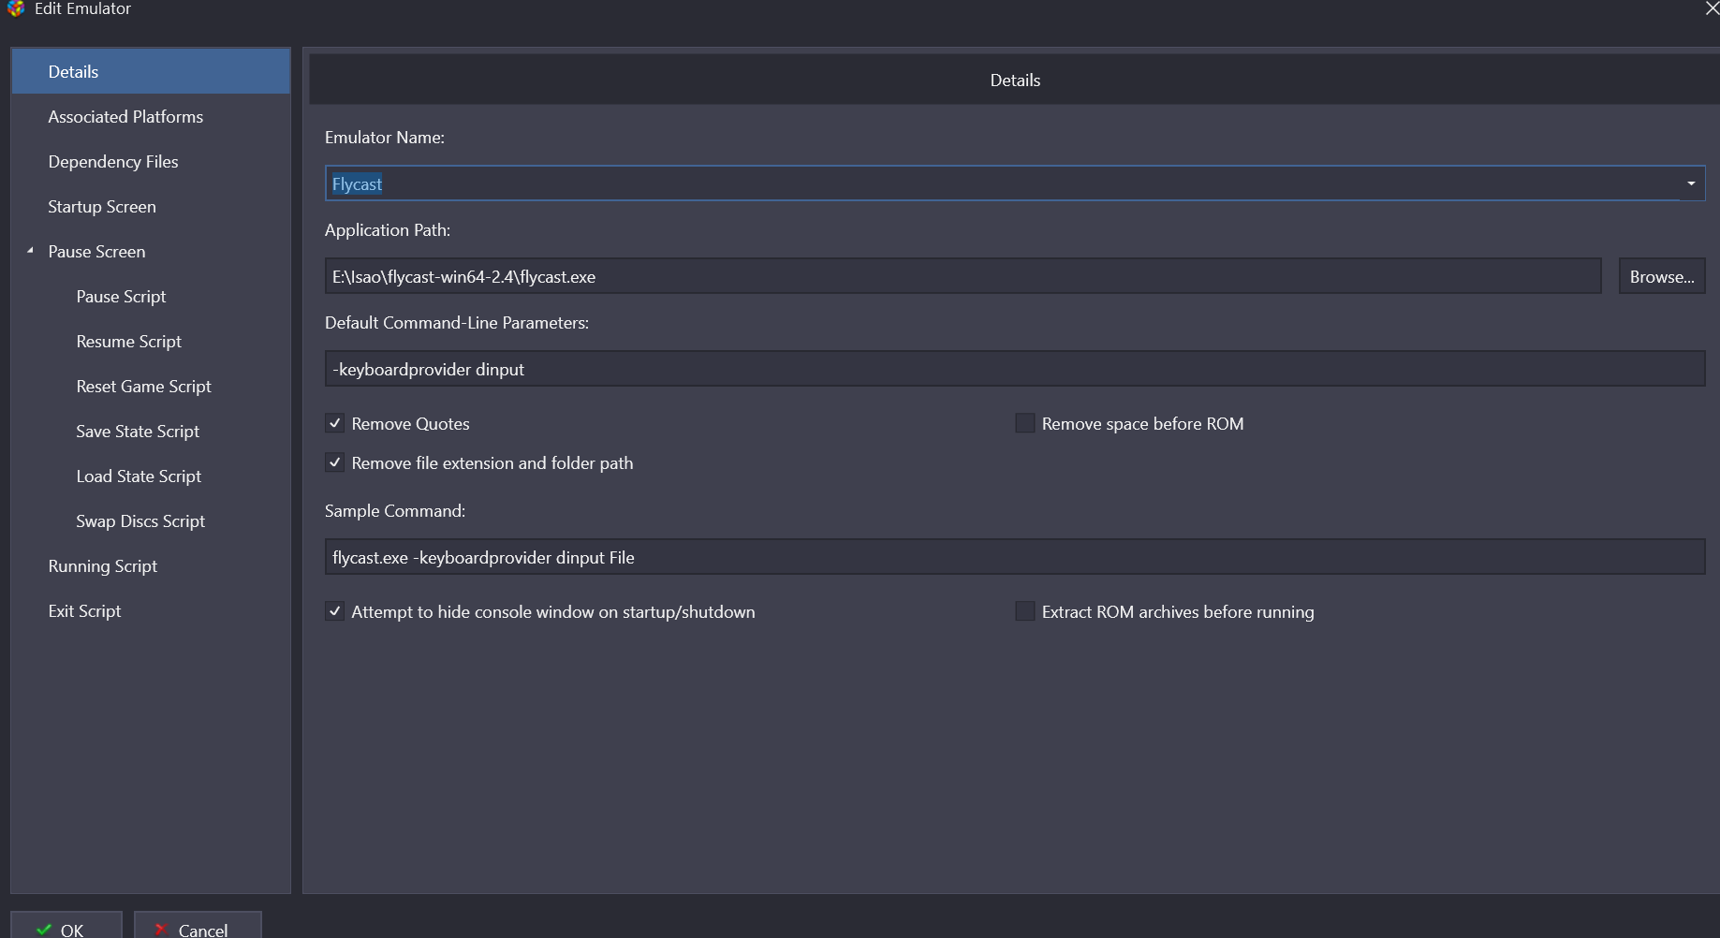The height and width of the screenshot is (938, 1720).
Task: Close the Edit Emulator window
Action: tap(1711, 8)
